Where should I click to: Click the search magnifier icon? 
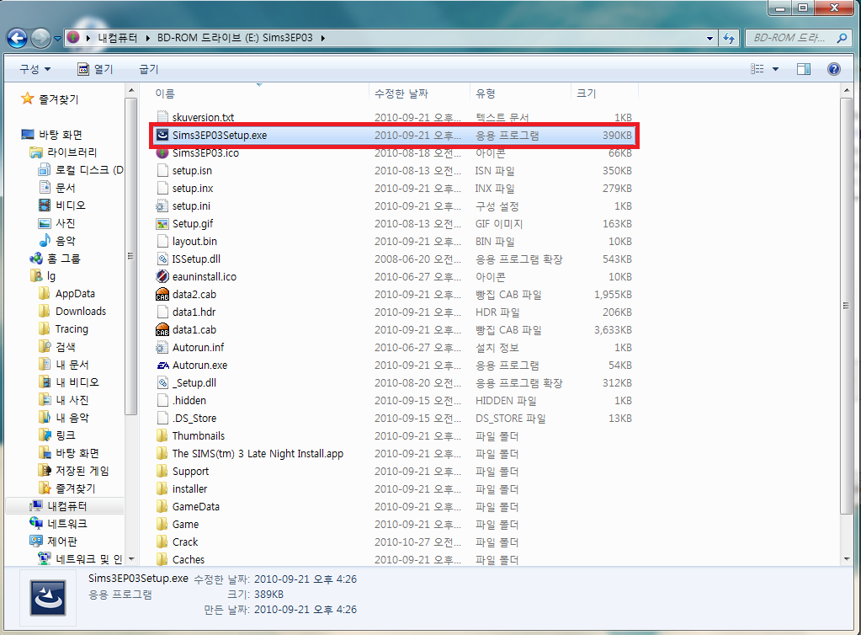[x=842, y=38]
